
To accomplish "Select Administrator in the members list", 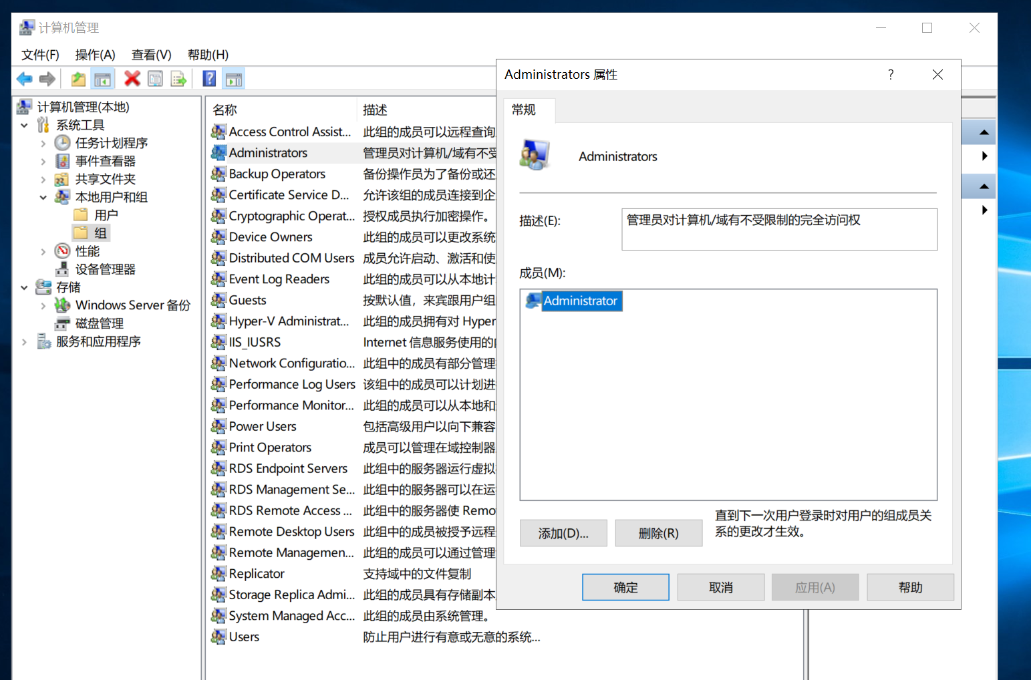I will [574, 301].
